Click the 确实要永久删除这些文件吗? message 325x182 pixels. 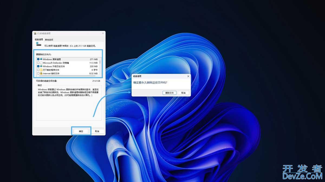(150, 83)
